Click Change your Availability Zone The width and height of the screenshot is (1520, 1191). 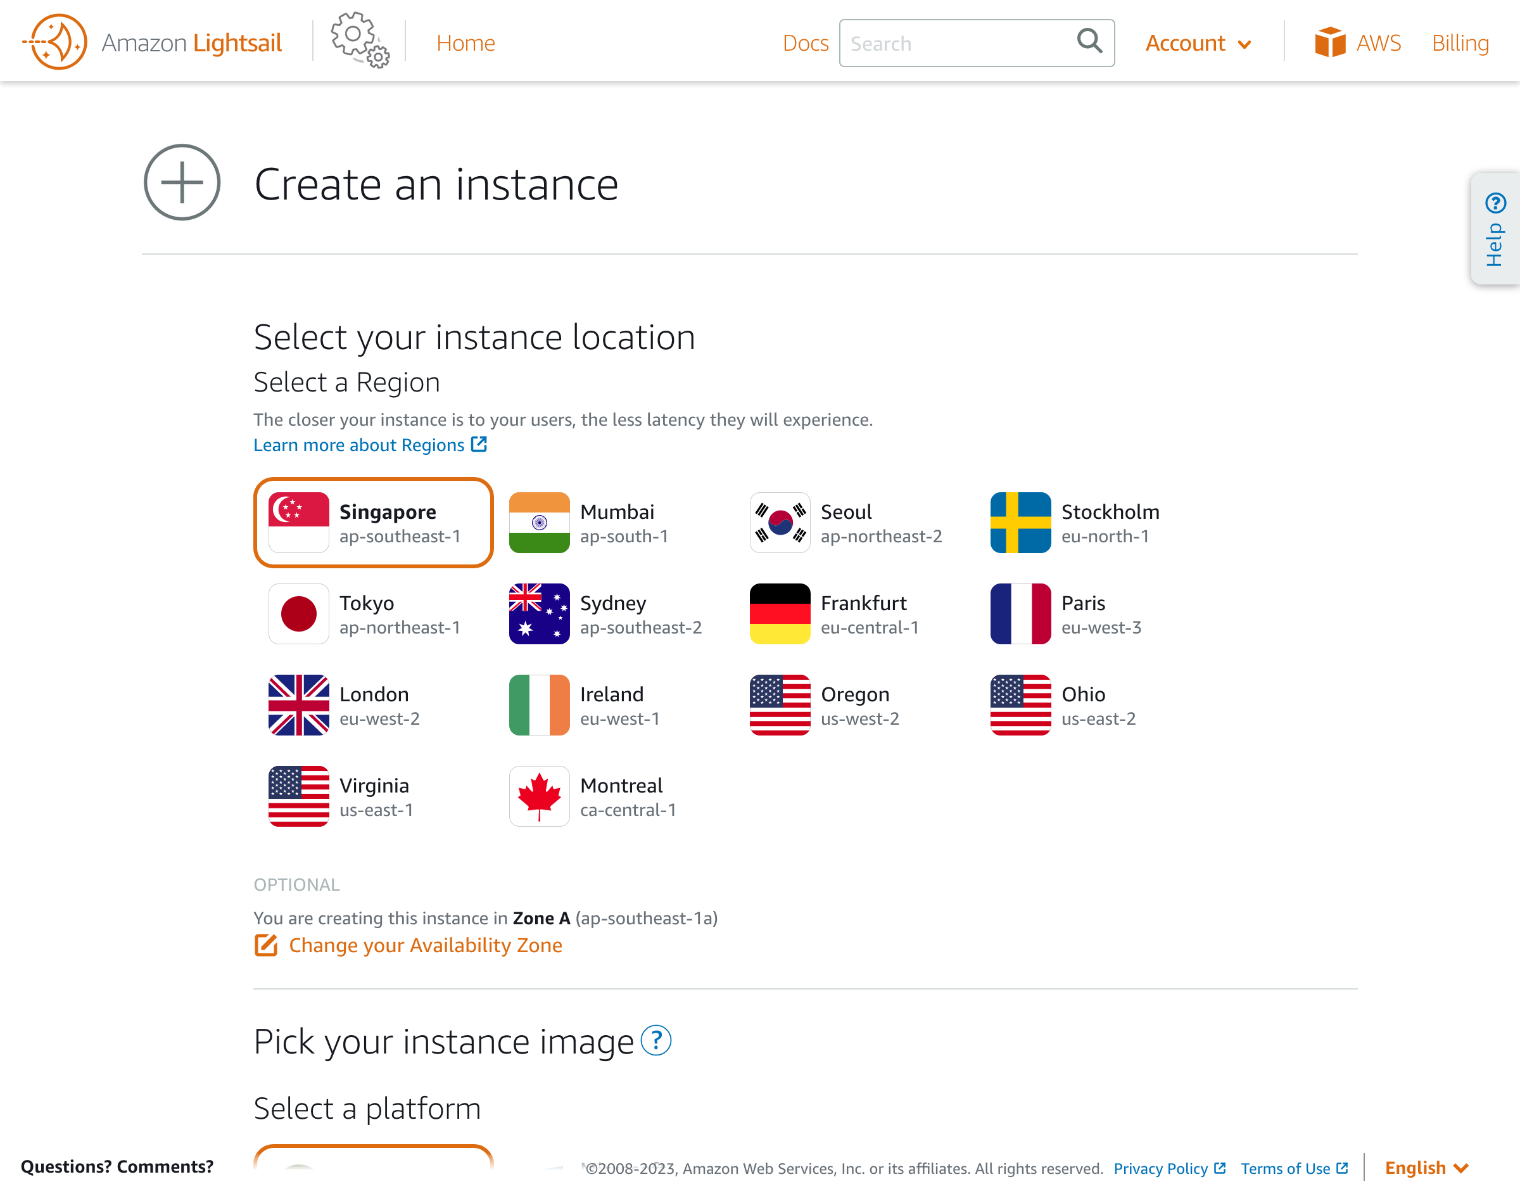pos(426,946)
